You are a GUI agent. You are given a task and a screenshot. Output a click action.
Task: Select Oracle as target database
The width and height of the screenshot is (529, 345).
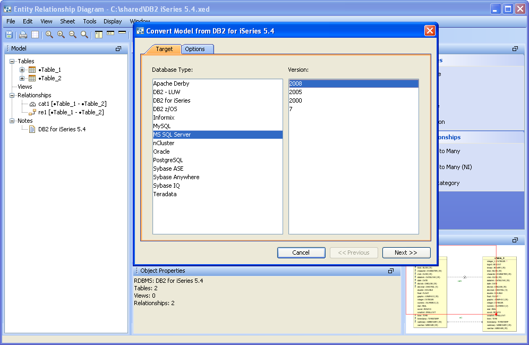[x=218, y=152]
